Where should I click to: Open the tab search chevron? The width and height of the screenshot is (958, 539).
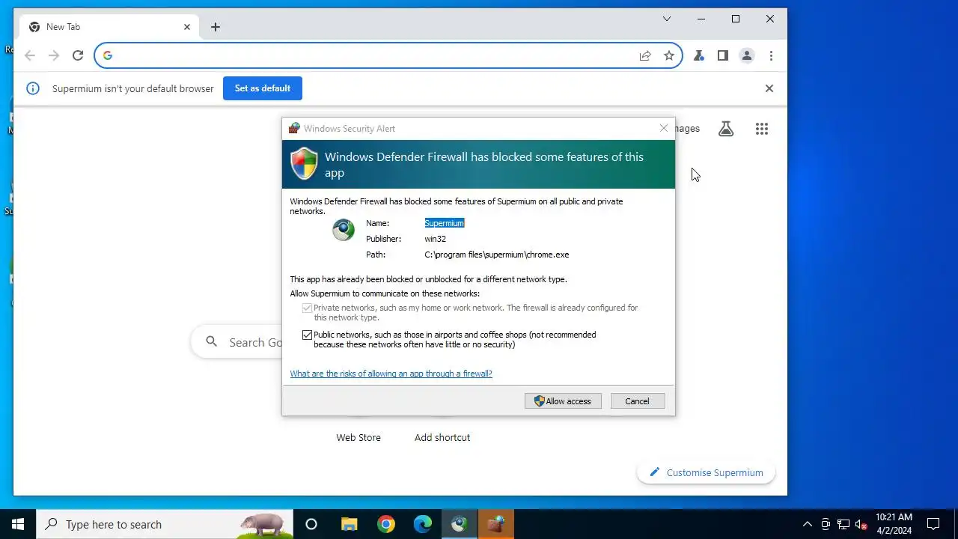[667, 19]
